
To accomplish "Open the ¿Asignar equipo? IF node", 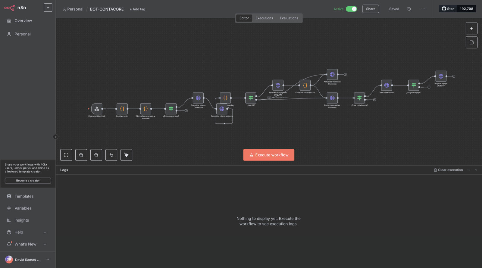I will coord(414,85).
